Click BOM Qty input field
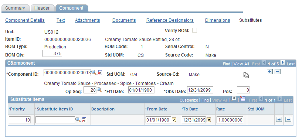The height and width of the screenshot is (140, 299). (x=52, y=54)
